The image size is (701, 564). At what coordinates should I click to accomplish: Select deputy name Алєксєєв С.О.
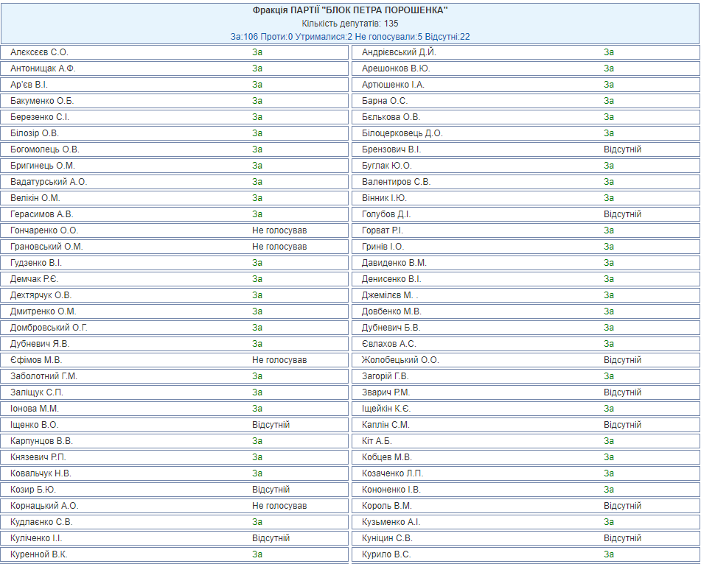[39, 52]
